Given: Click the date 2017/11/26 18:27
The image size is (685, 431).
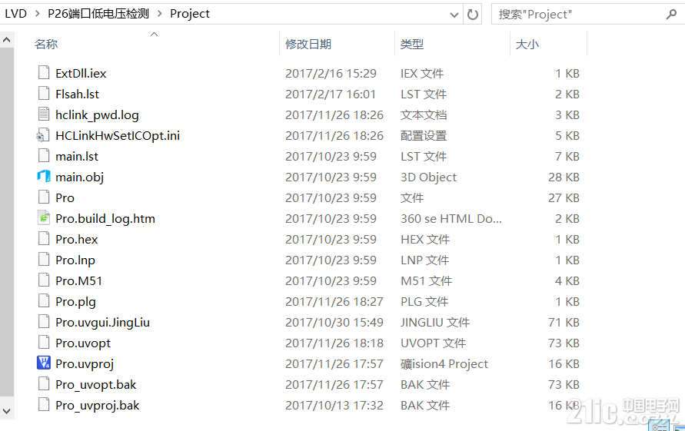Looking at the screenshot, I should pos(334,301).
